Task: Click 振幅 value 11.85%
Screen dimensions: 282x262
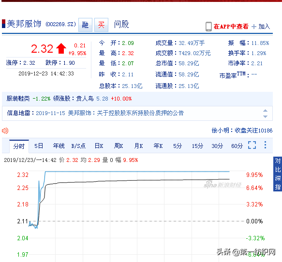Action: pyautogui.click(x=260, y=43)
